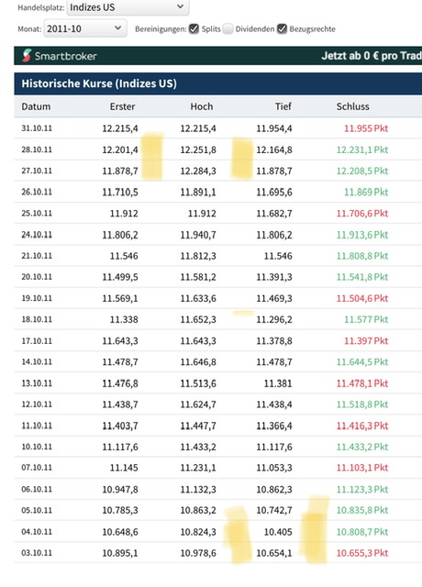Toggle the Splits checkbox
422x587 pixels.
coord(194,28)
